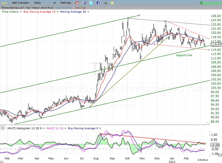Click the alarm clock alert icon
This screenshot has width=222, height=163.
77,3
